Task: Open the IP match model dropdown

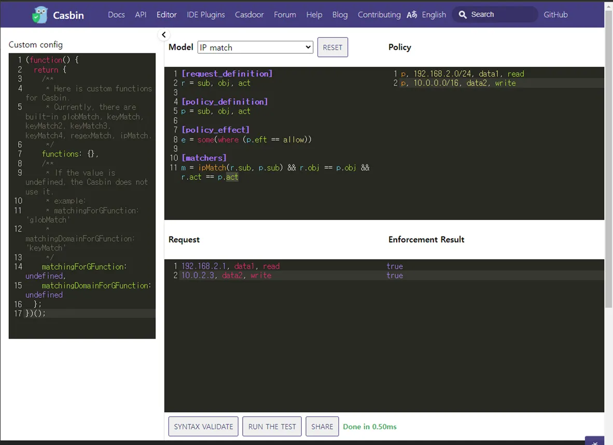Action: 255,47
